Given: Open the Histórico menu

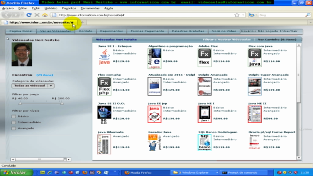Looking at the screenshot, I should point(51,8).
